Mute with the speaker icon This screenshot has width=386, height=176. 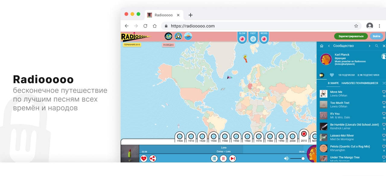click(x=286, y=159)
